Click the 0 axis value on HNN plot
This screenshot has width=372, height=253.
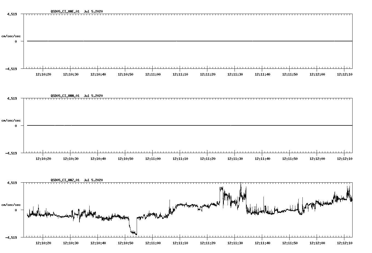coord(16,126)
